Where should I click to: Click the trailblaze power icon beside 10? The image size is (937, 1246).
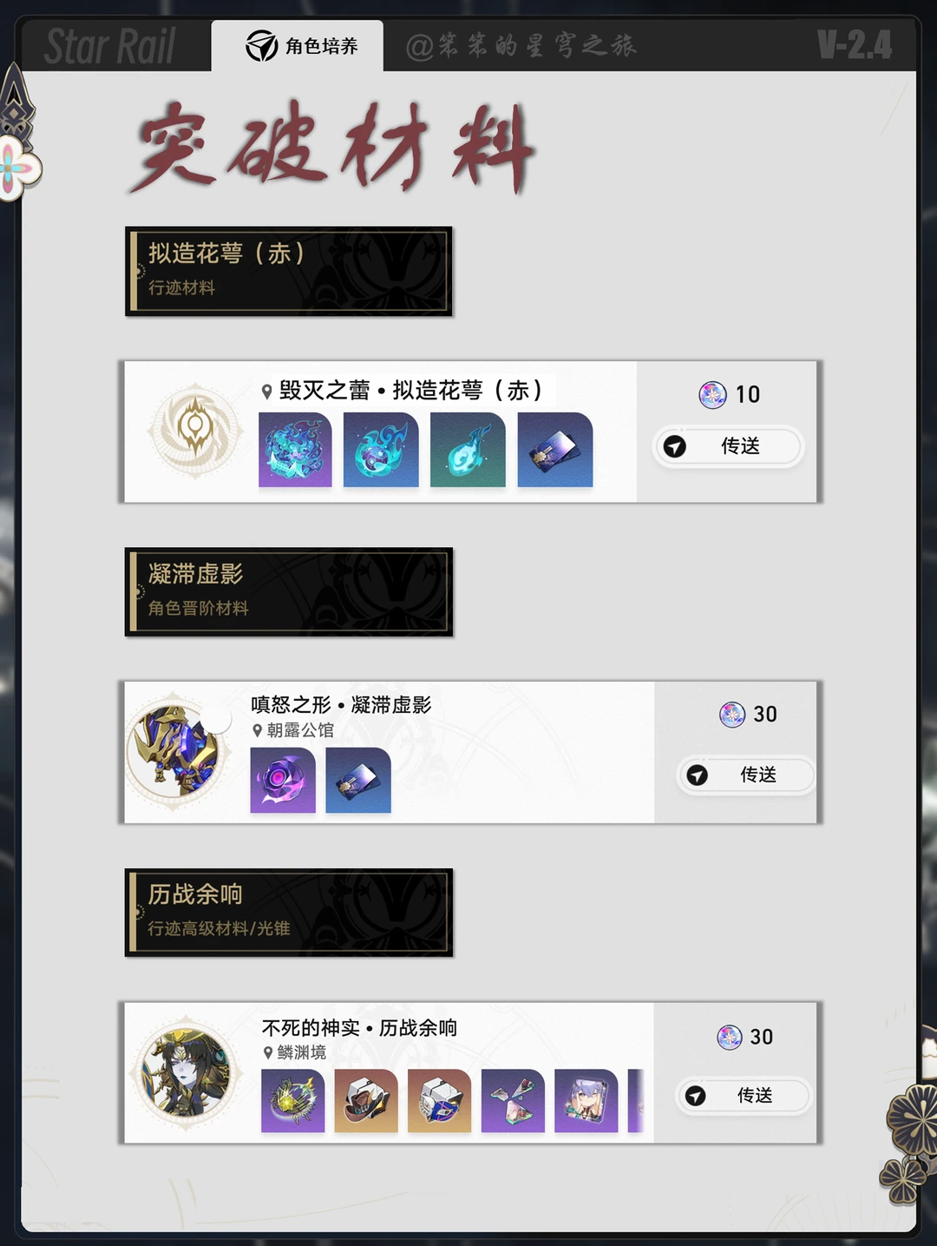click(713, 394)
